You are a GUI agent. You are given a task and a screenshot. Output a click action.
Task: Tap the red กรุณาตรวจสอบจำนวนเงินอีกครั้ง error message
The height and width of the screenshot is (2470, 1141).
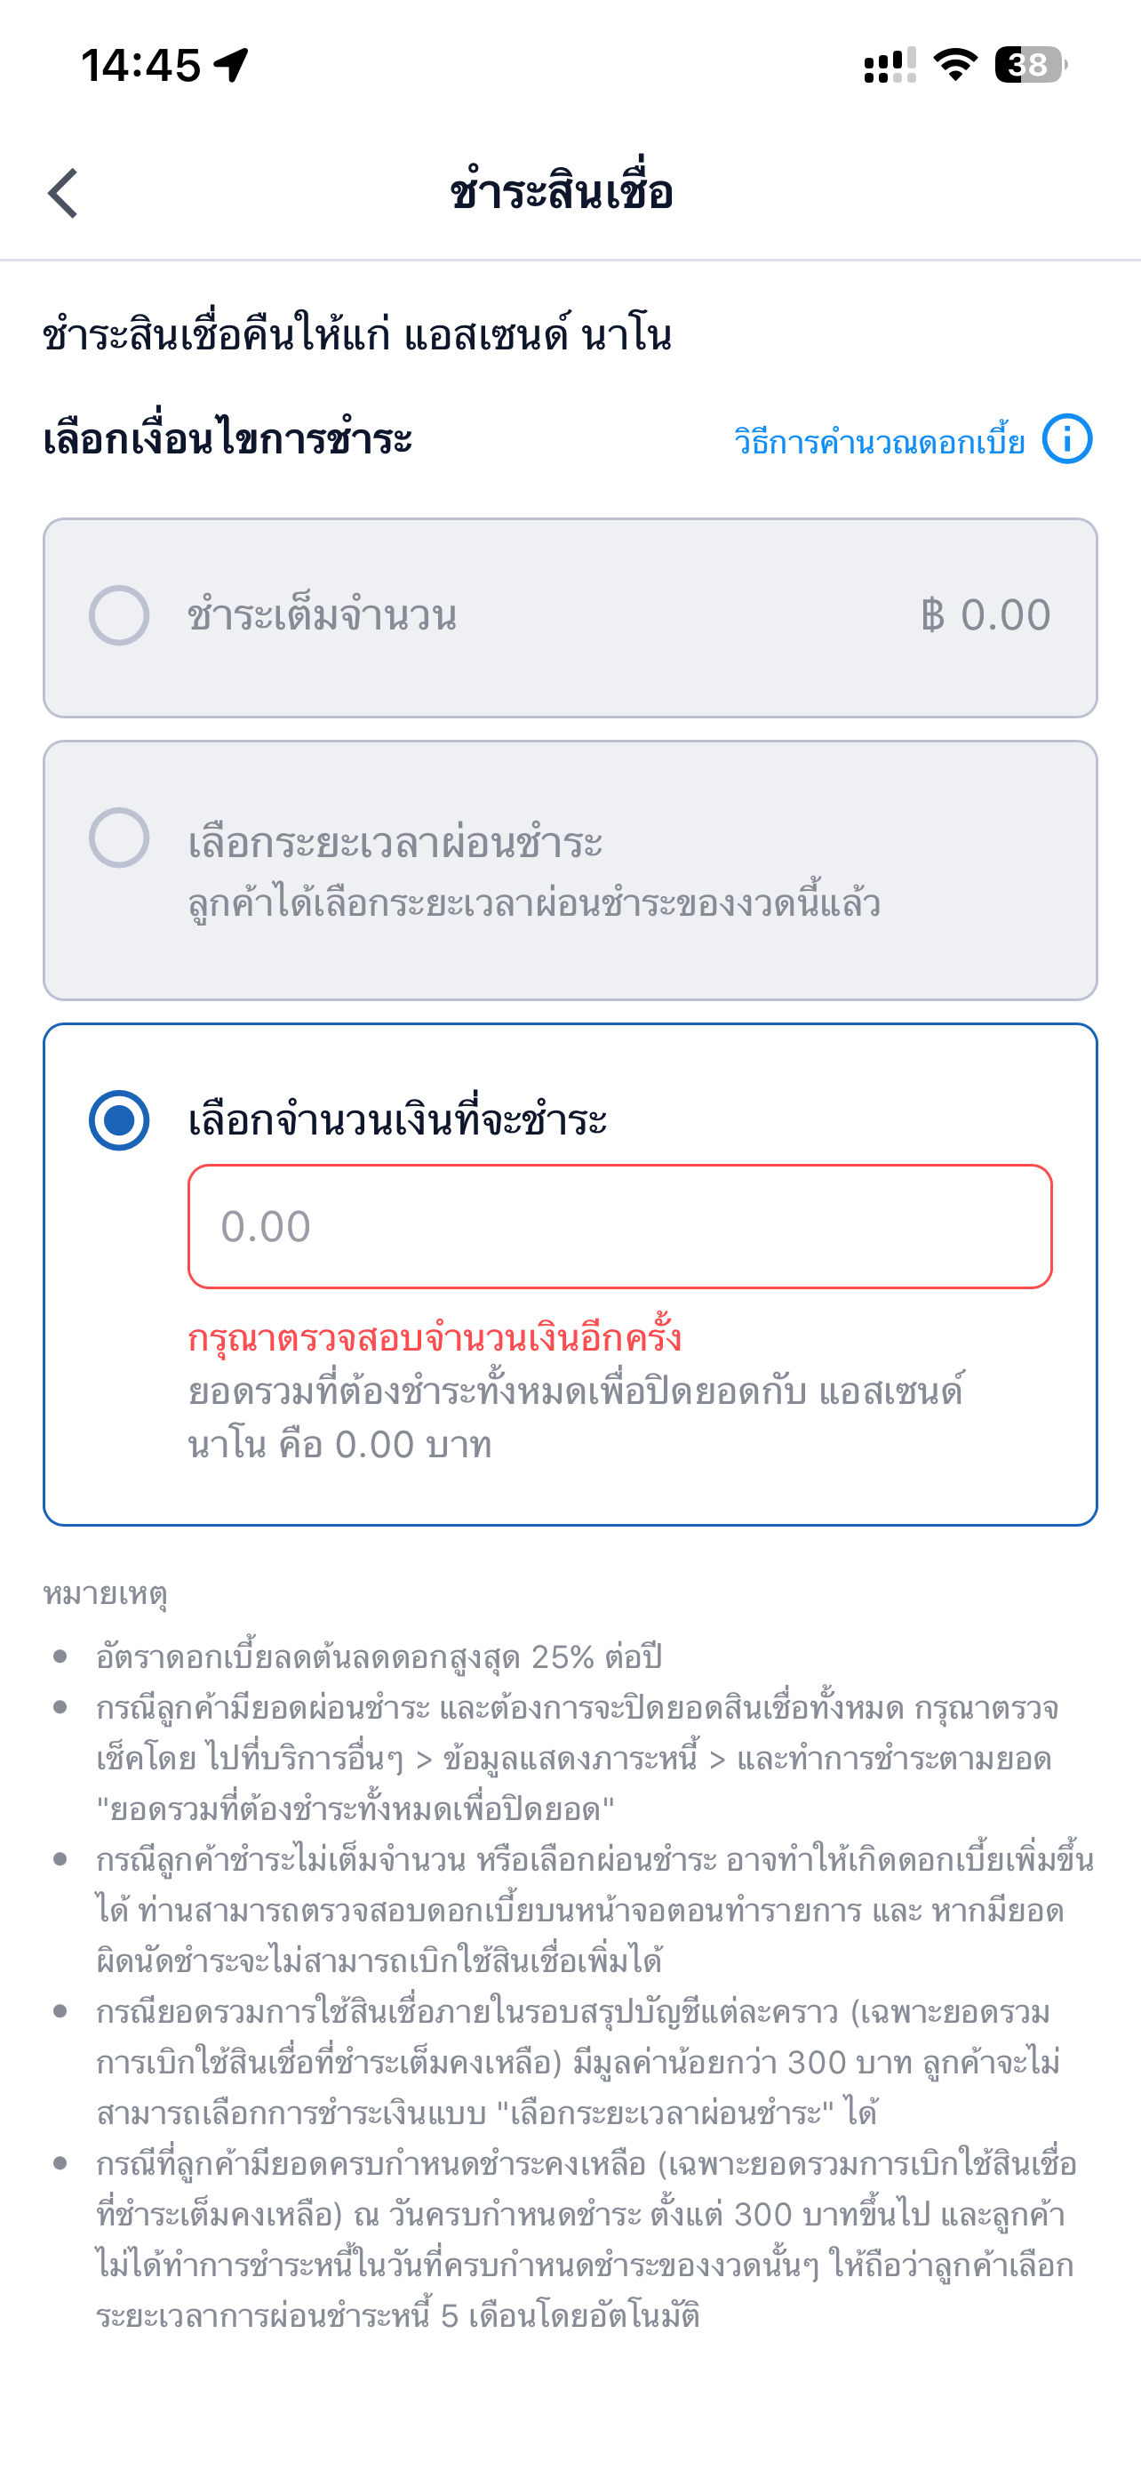click(434, 1337)
